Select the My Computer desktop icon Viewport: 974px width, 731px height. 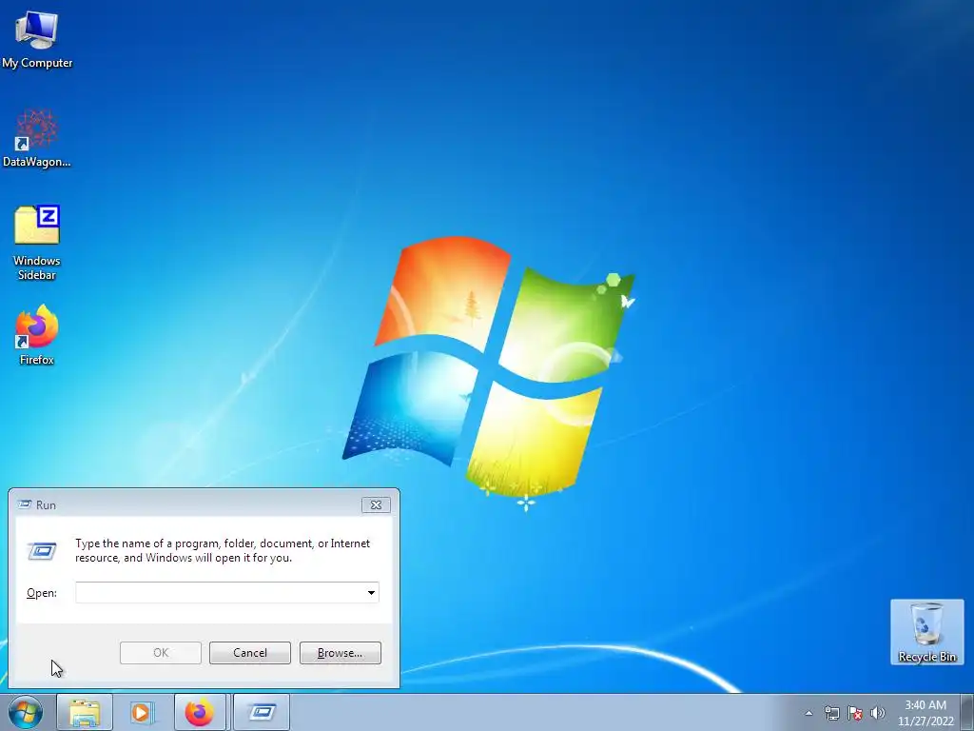[37, 38]
